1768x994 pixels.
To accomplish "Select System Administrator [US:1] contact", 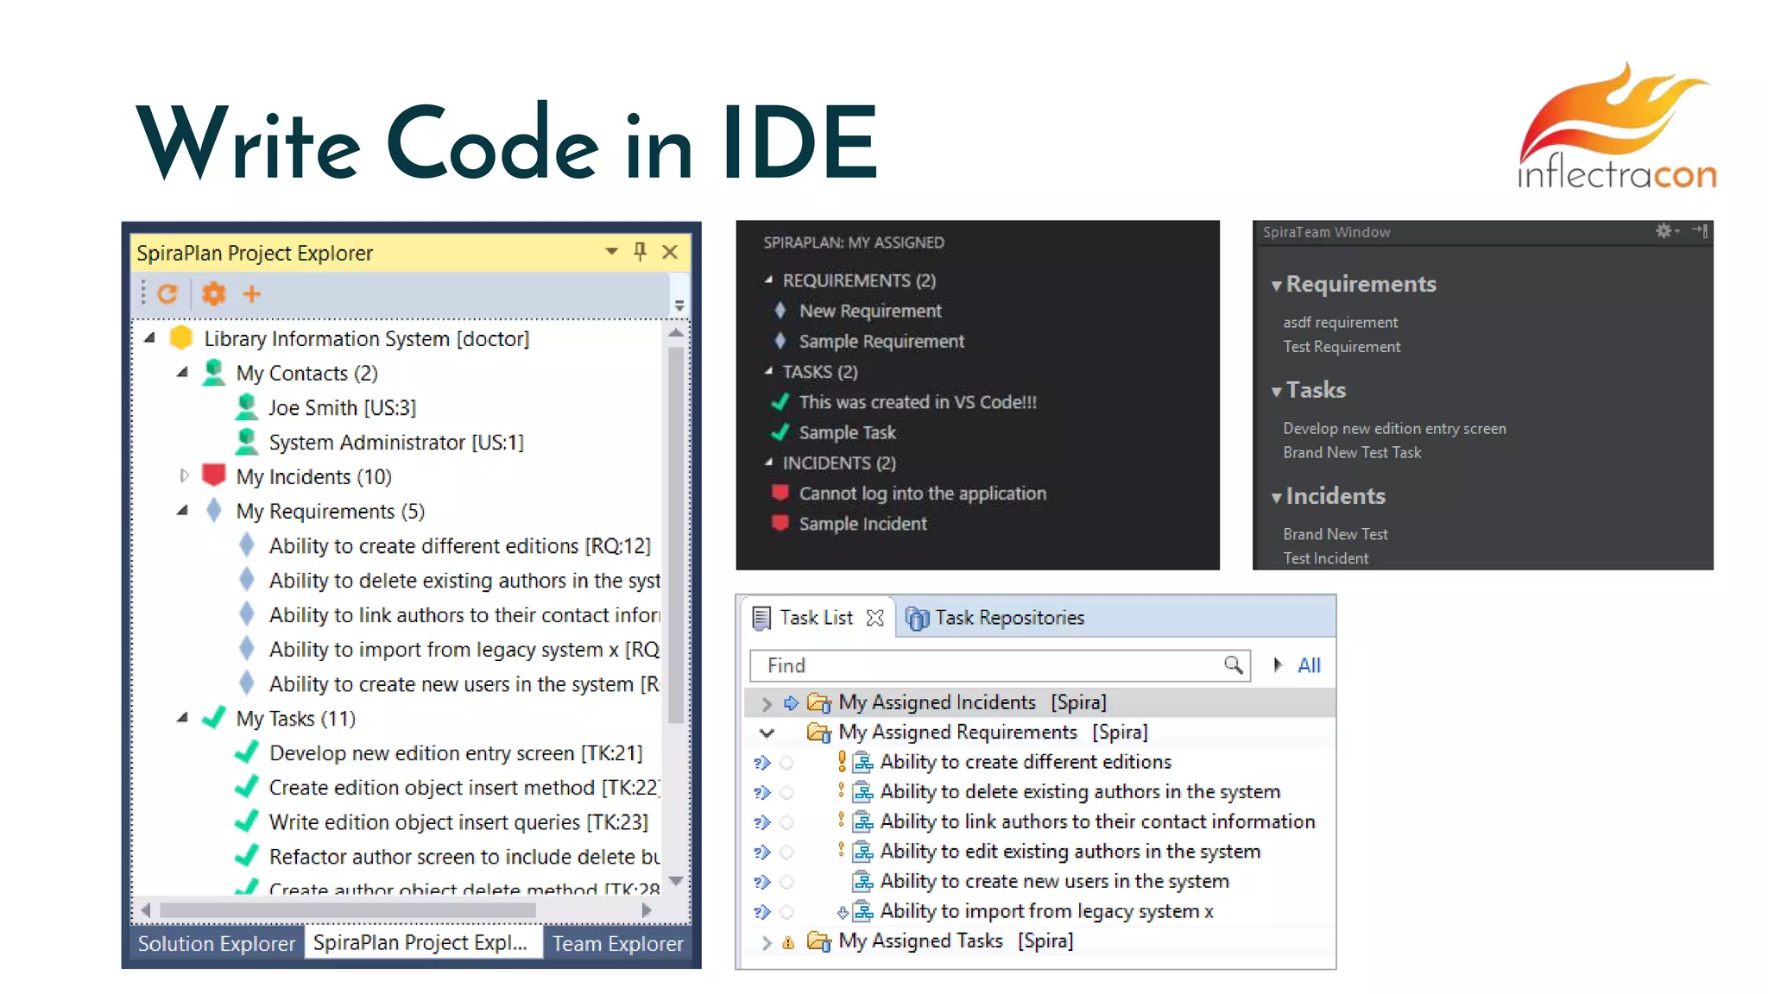I will point(396,442).
